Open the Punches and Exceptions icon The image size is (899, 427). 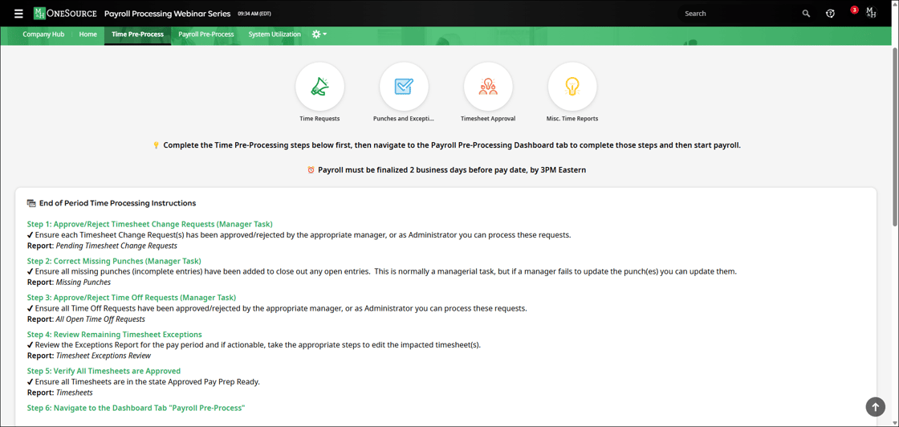[404, 87]
